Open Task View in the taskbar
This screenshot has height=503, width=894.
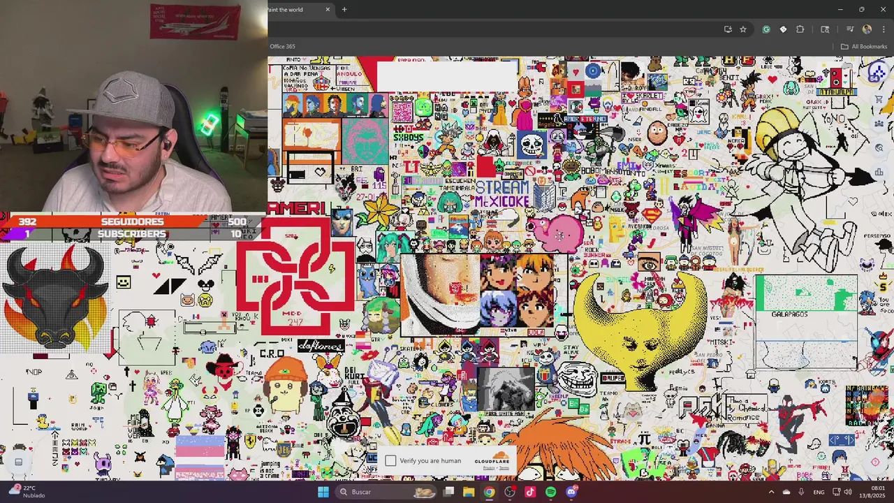click(x=449, y=492)
